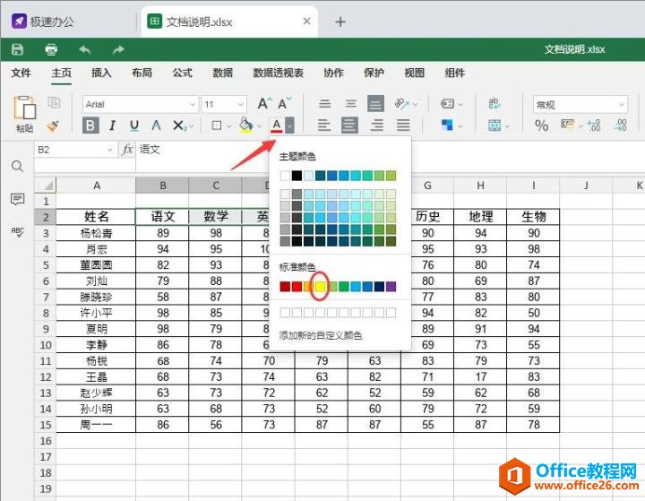Expand the fill color dropdown arrow
This screenshot has width=645, height=501.
pos(259,126)
